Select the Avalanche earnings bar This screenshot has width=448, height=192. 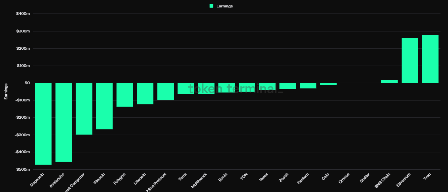(64, 122)
